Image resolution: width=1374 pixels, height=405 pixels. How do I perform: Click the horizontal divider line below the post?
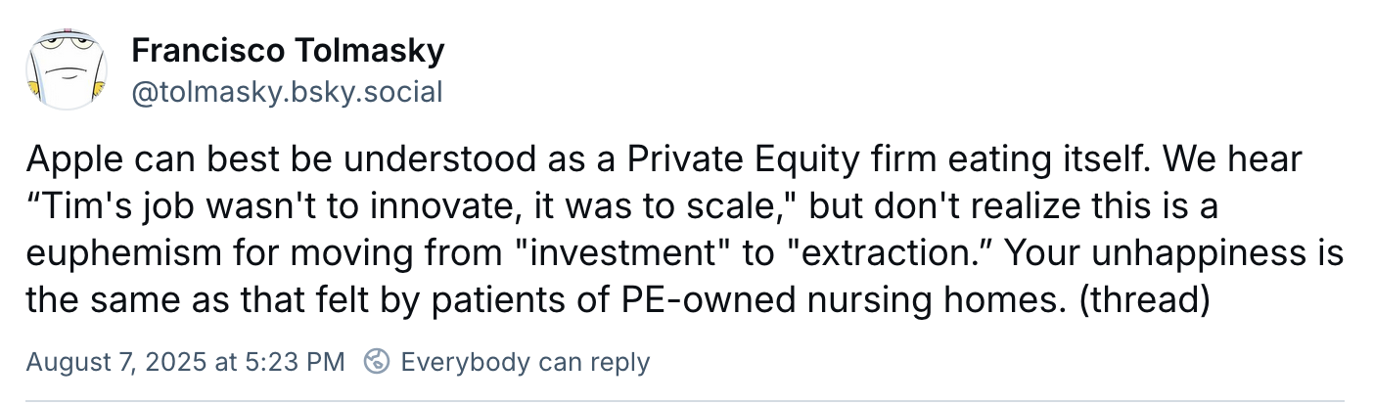pos(685,400)
